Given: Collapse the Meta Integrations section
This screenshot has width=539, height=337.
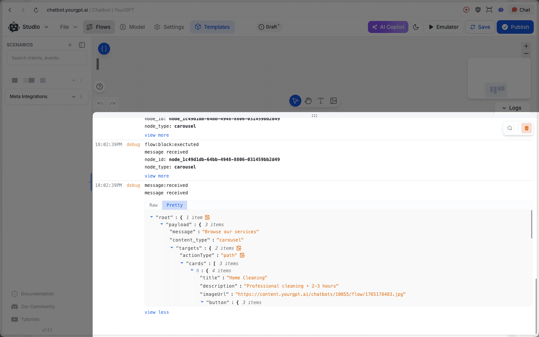Looking at the screenshot, I should point(74,97).
